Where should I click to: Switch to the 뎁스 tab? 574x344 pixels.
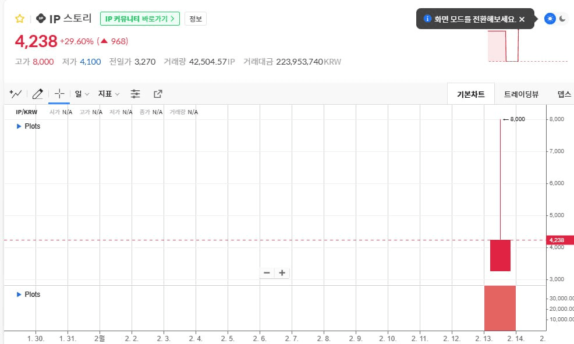click(x=564, y=94)
